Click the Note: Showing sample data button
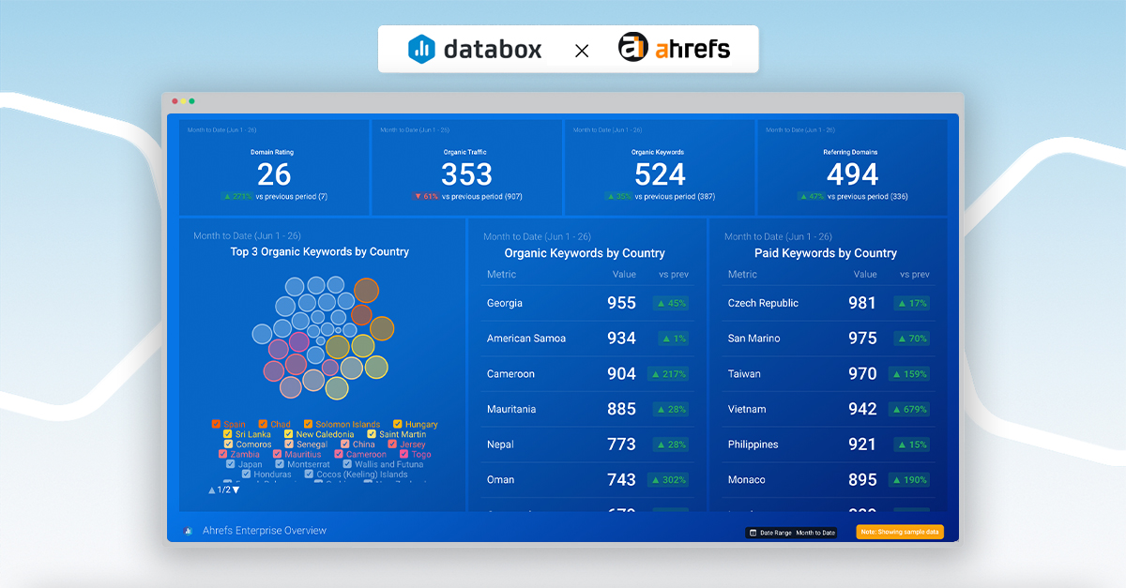The width and height of the screenshot is (1126, 588). point(899,532)
